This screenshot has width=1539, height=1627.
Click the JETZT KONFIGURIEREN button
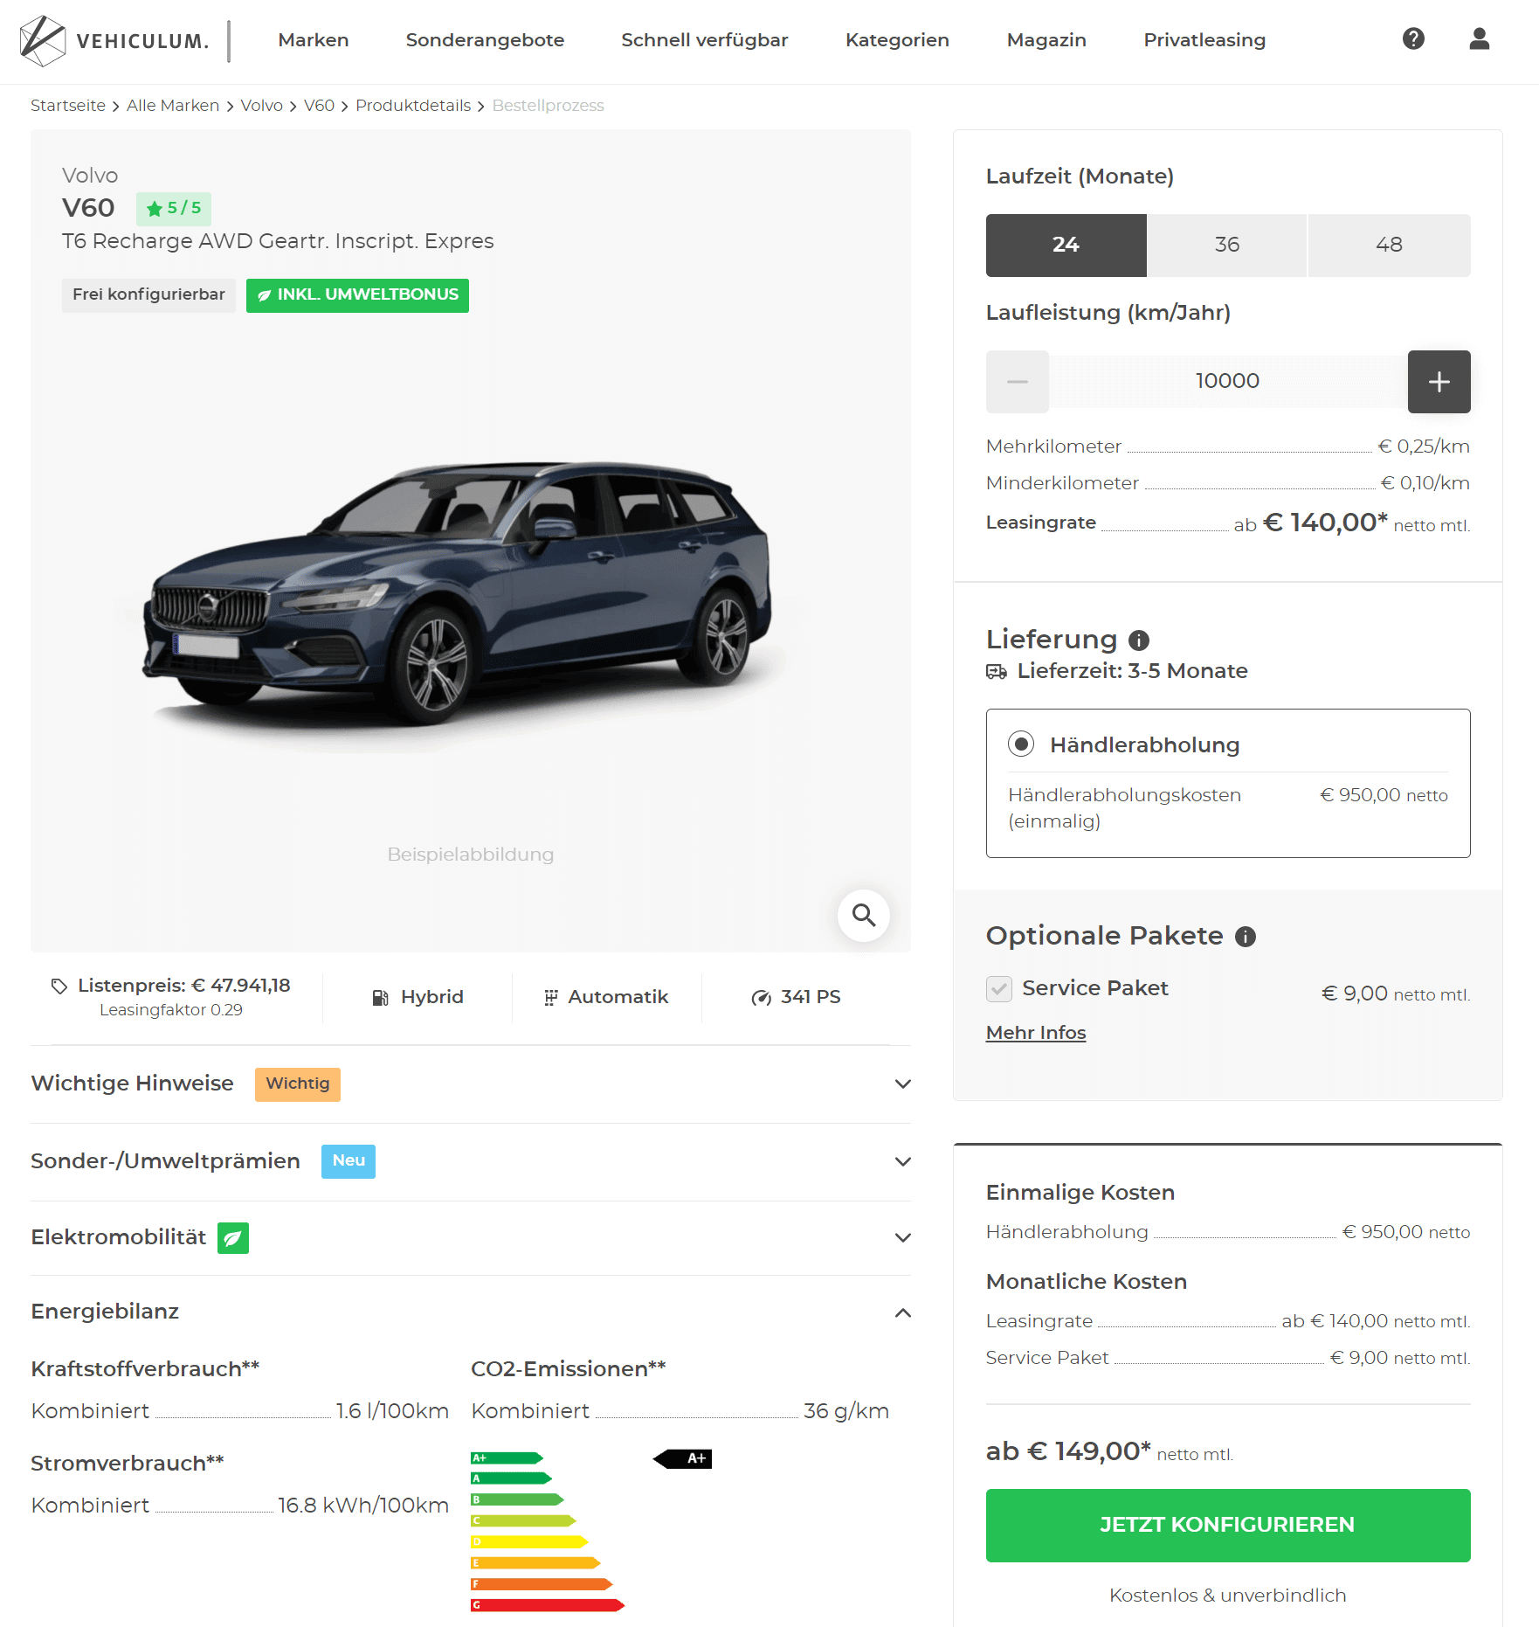click(1227, 1525)
